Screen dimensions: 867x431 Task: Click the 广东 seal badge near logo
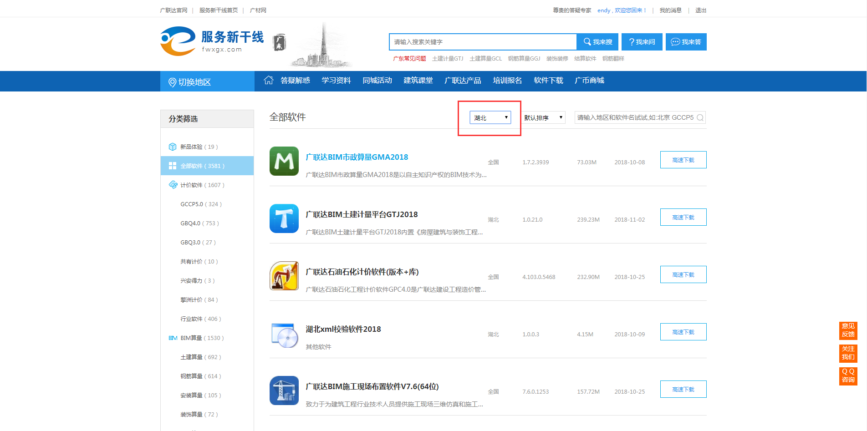pyautogui.click(x=279, y=42)
